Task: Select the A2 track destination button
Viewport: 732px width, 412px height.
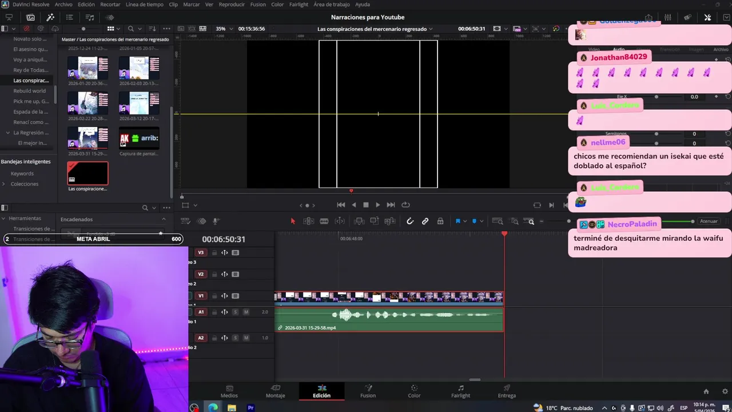Action: [201, 338]
